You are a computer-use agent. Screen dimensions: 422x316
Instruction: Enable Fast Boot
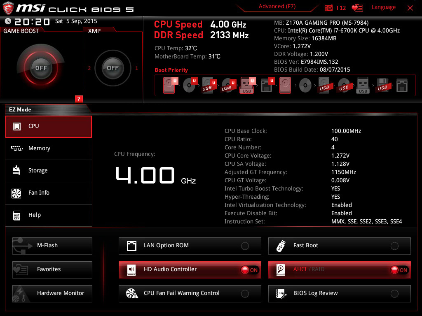click(x=340, y=246)
